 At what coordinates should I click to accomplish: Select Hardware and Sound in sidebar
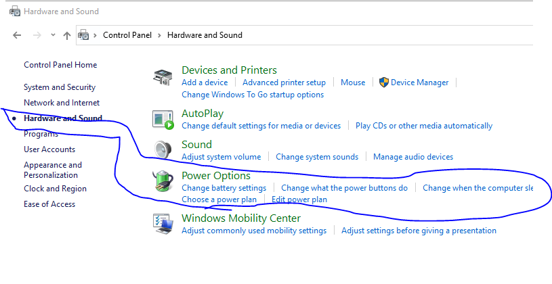(63, 118)
